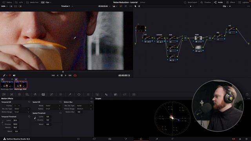Click the Timeline button in top bar

pos(206,2)
